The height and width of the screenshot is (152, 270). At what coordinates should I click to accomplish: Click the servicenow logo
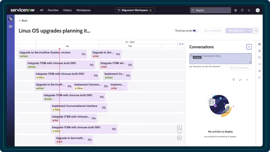tap(22, 10)
